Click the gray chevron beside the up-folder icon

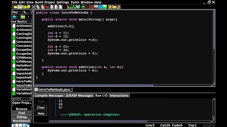[28, 17]
